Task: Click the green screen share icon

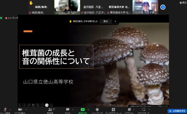Action: pos(83,110)
